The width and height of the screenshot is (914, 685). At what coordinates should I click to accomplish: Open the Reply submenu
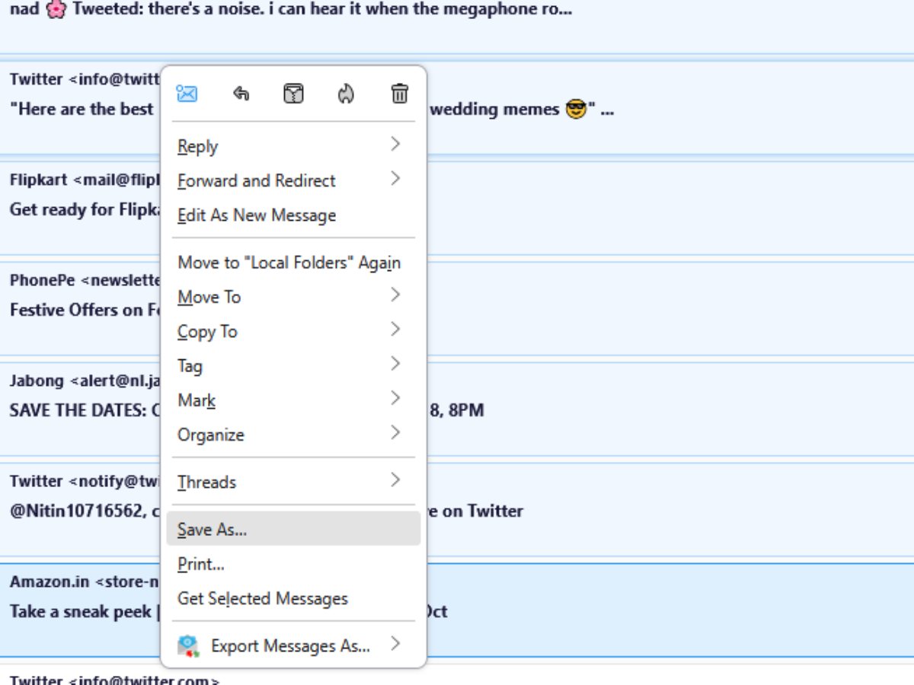click(293, 146)
